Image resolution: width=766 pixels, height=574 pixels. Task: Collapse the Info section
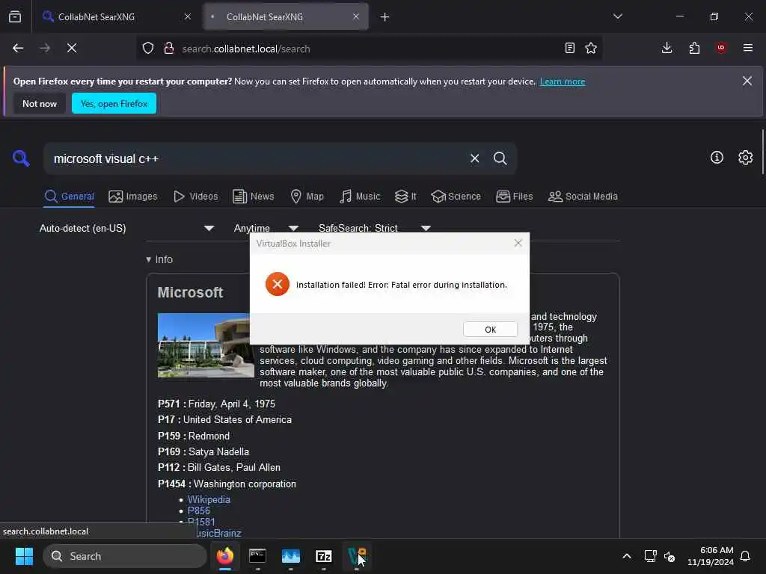pyautogui.click(x=160, y=259)
